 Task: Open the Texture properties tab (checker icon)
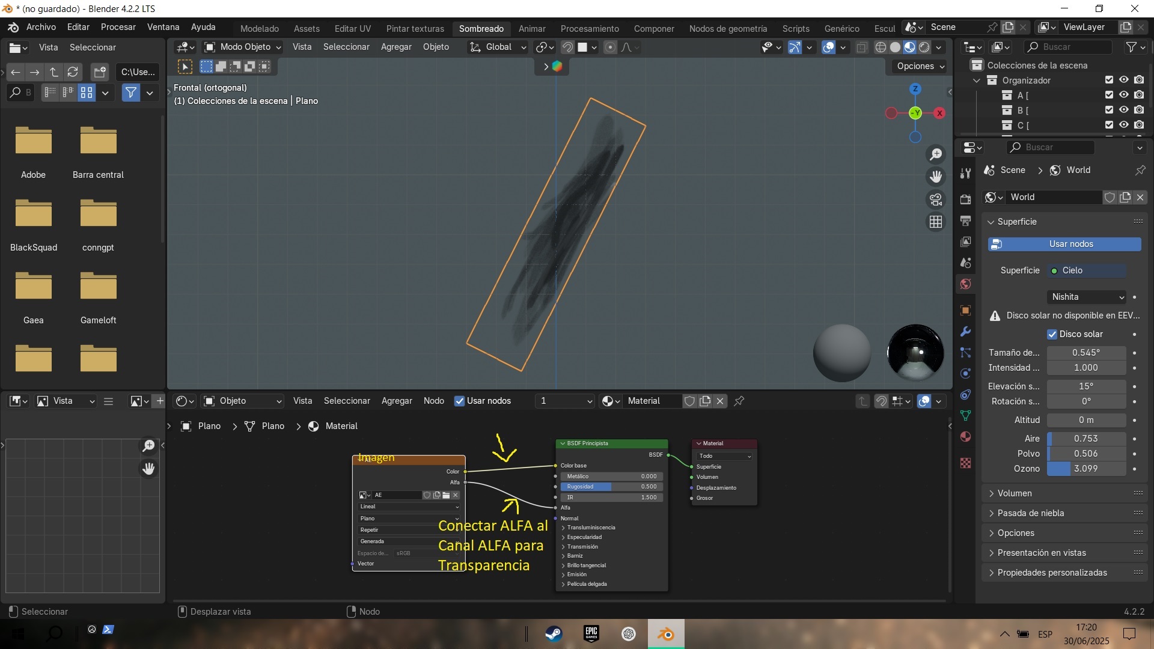tap(965, 463)
